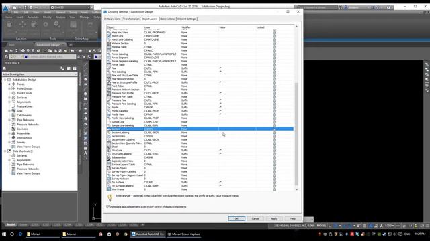Click scroll-down arrow of layers list

pos(296,189)
